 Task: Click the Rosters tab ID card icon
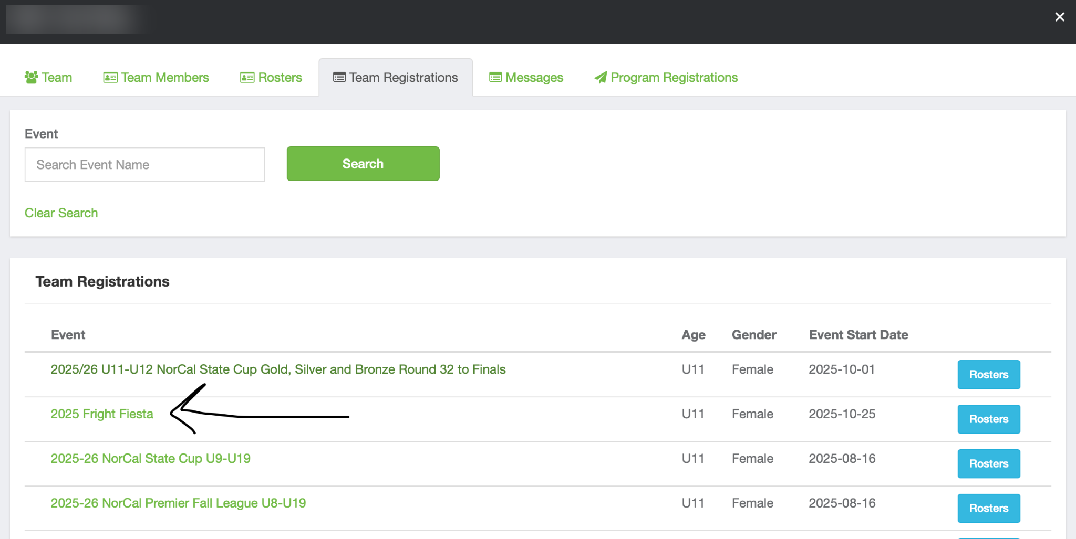[247, 78]
